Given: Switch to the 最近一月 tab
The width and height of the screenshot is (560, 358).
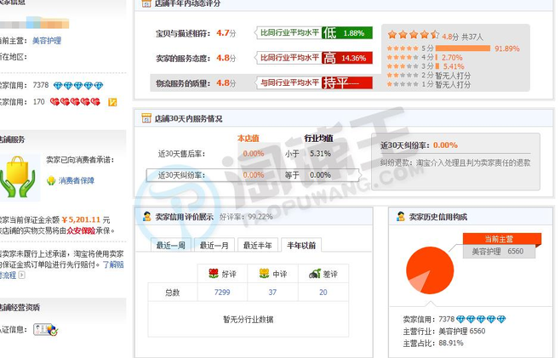Looking at the screenshot, I should click(x=214, y=246).
